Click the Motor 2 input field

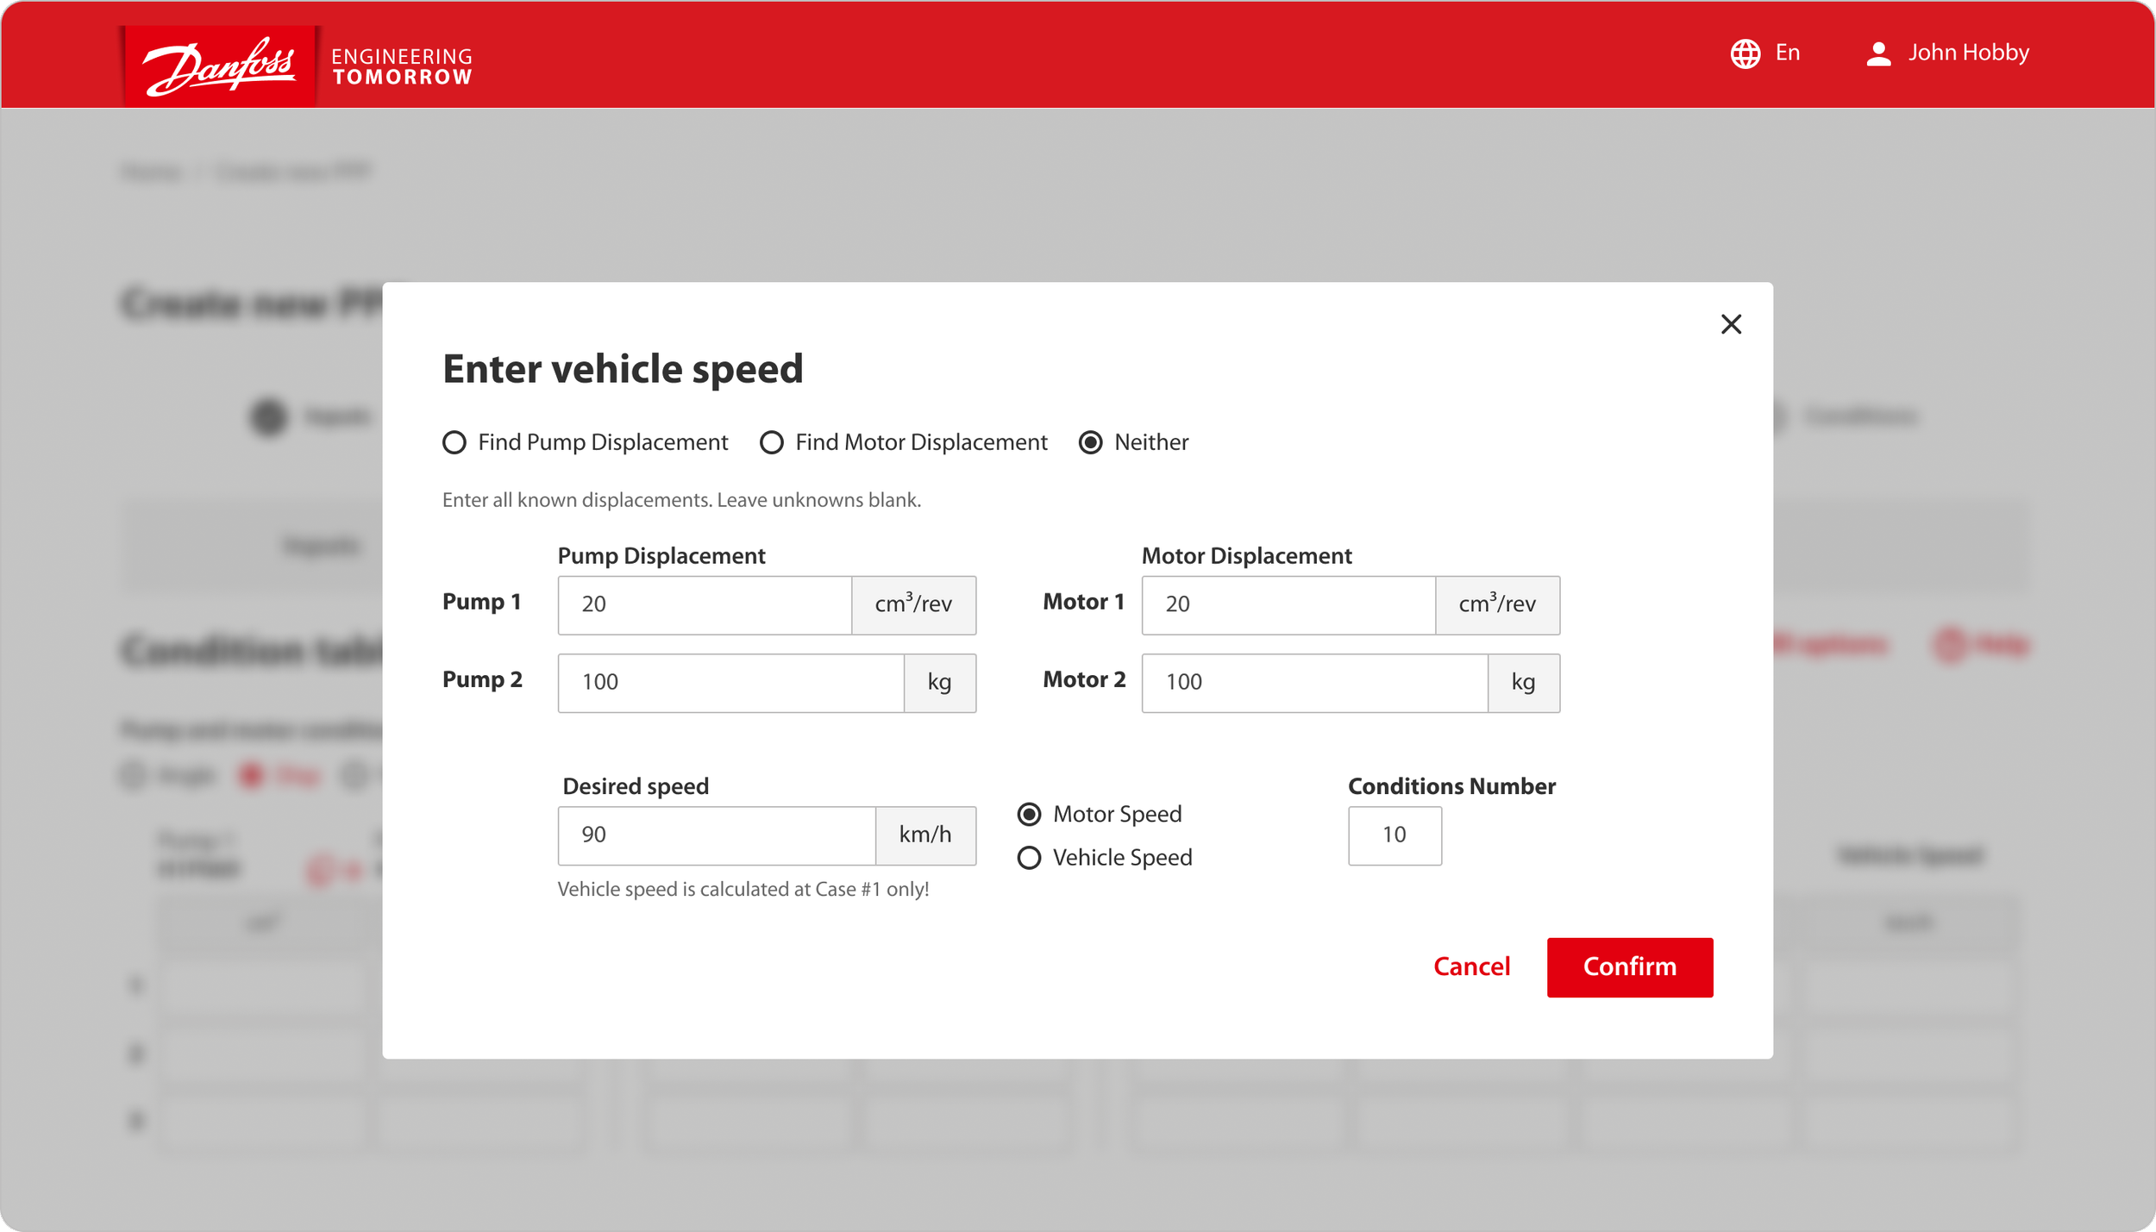click(1313, 682)
